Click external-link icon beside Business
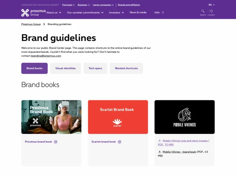Screen dimensions: 236x177 (89, 5)
